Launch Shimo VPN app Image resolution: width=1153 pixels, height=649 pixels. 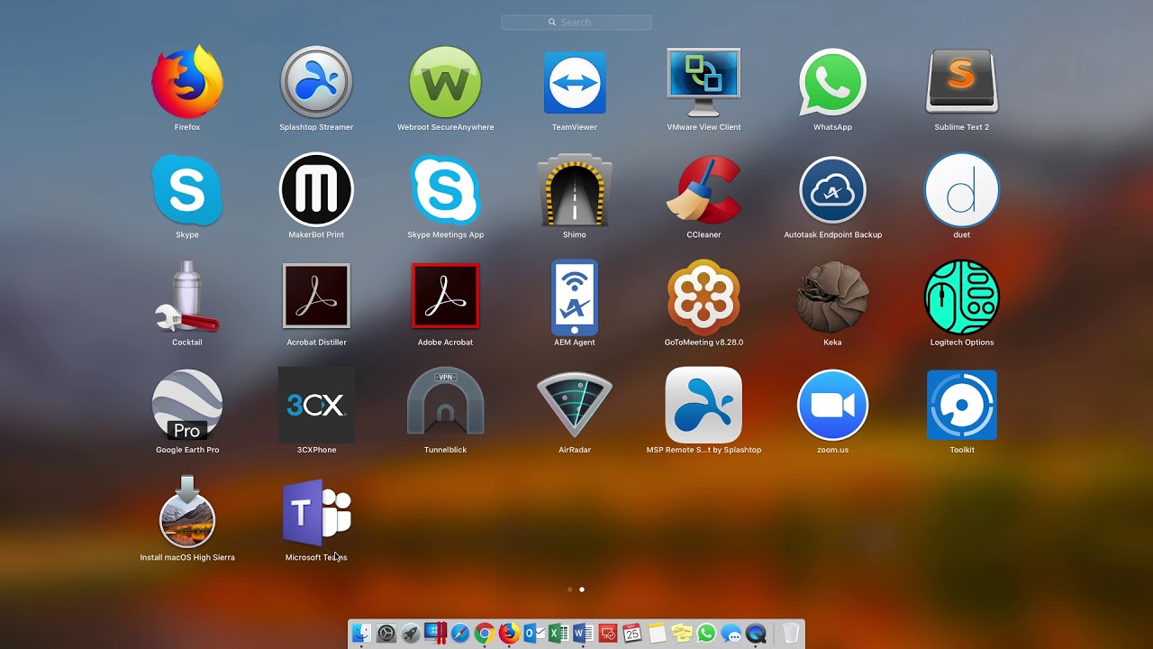click(x=575, y=189)
